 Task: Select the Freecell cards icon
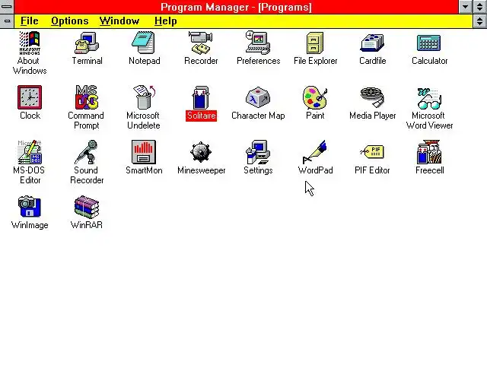429,152
